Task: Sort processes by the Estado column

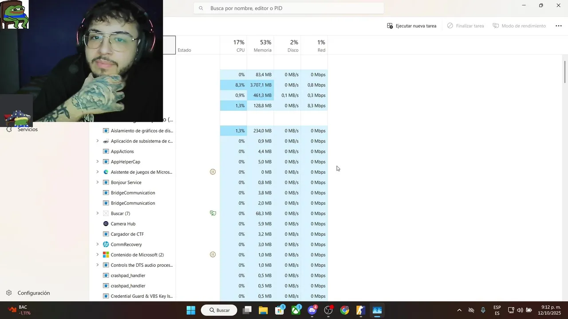Action: pos(197,45)
